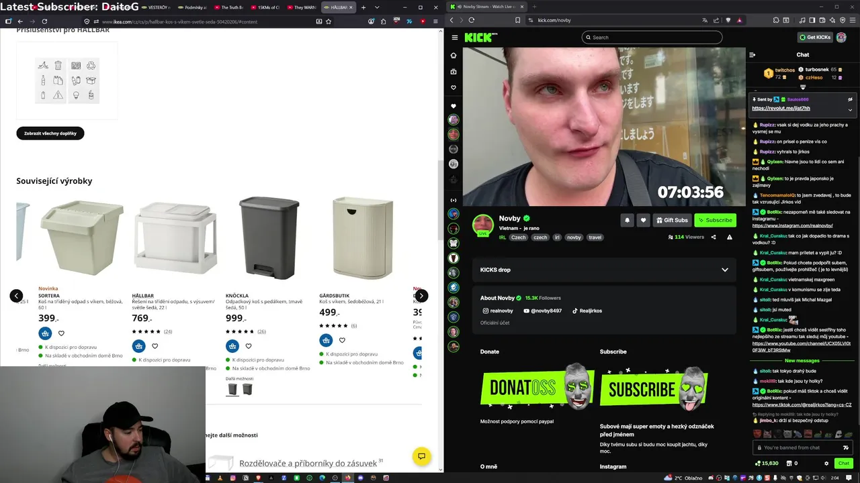Click the SUBSCRIBE banner image
The width and height of the screenshot is (860, 483).
point(654,388)
